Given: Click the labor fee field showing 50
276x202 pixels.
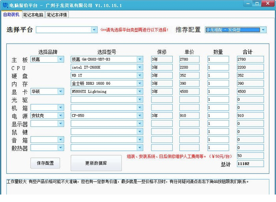Looking at the screenshot, I should tap(250, 156).
